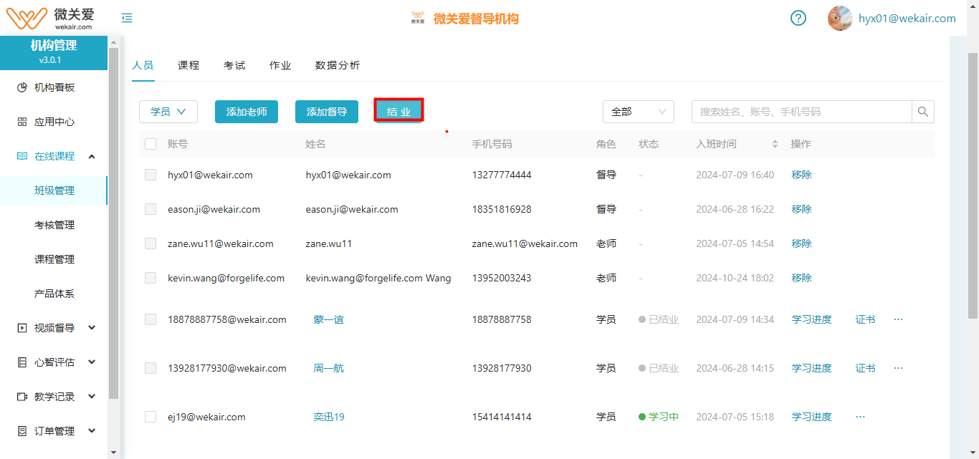The height and width of the screenshot is (459, 979).
Task: Open student name link 奕迅19
Action: 328,417
